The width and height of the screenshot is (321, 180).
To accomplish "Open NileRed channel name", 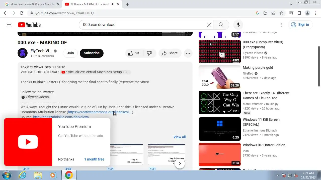I will click(x=248, y=73).
